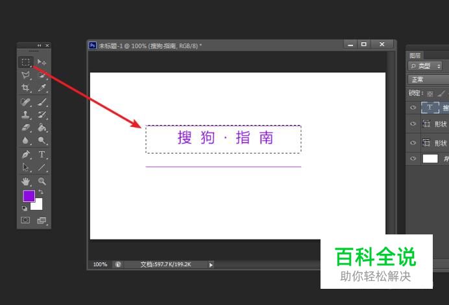
Task: Open the 正常 blend mode dropdown
Action: point(428,80)
